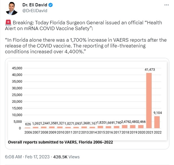Click the 45,000 axis label
This screenshot has height=165, width=174.
tap(17, 68)
